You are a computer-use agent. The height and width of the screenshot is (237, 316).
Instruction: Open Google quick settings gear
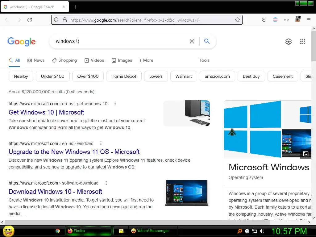click(x=289, y=42)
